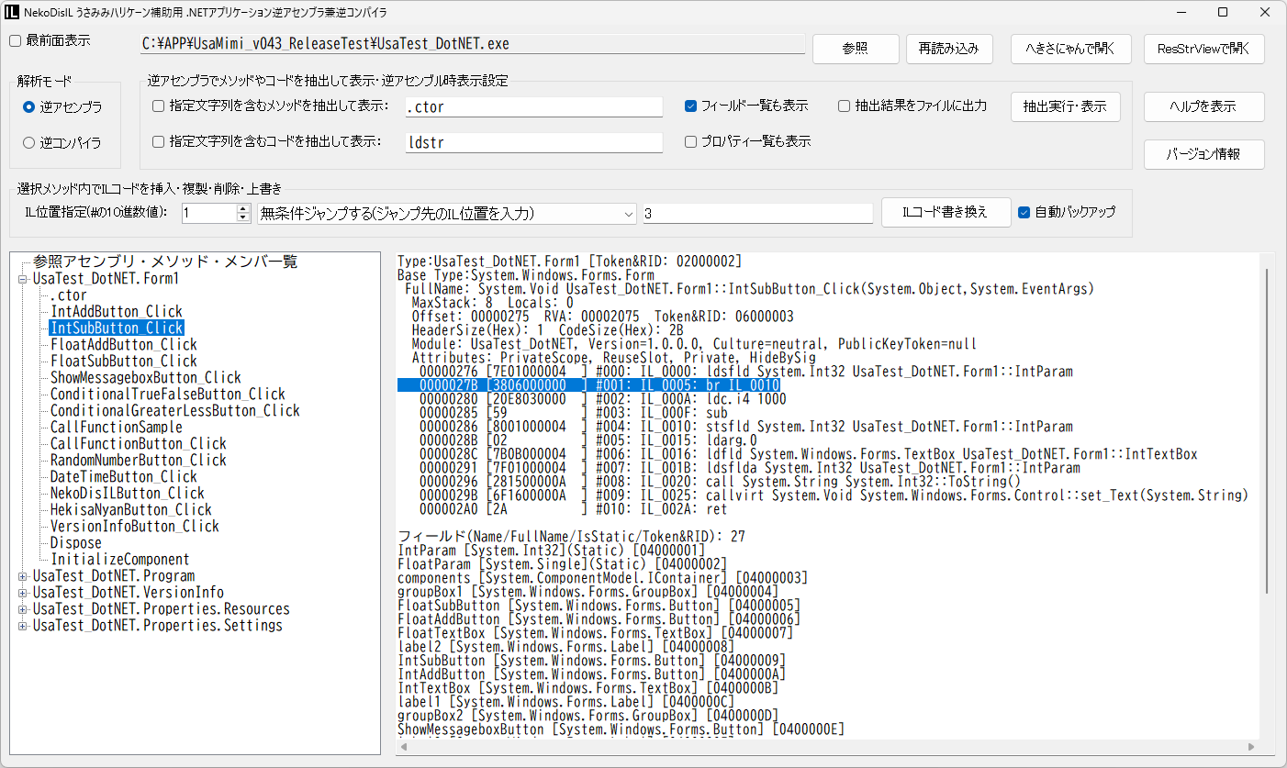Viewport: 1287px width, 768px height.
Task: Select IL line #010 ret
Action: [x=573, y=509]
